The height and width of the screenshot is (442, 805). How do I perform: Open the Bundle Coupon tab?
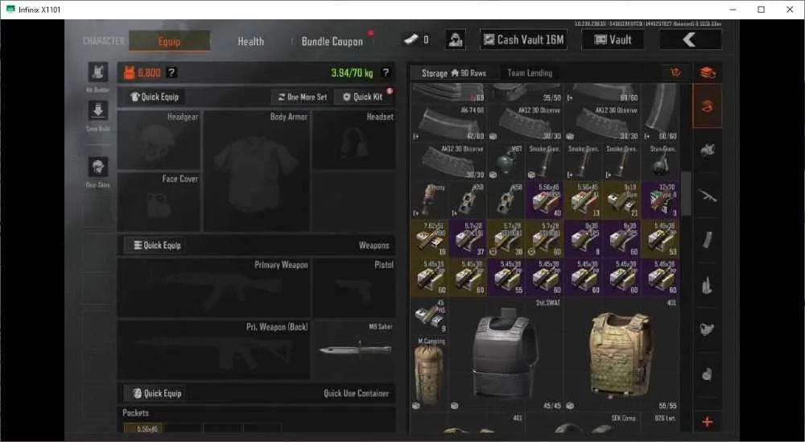tap(332, 42)
